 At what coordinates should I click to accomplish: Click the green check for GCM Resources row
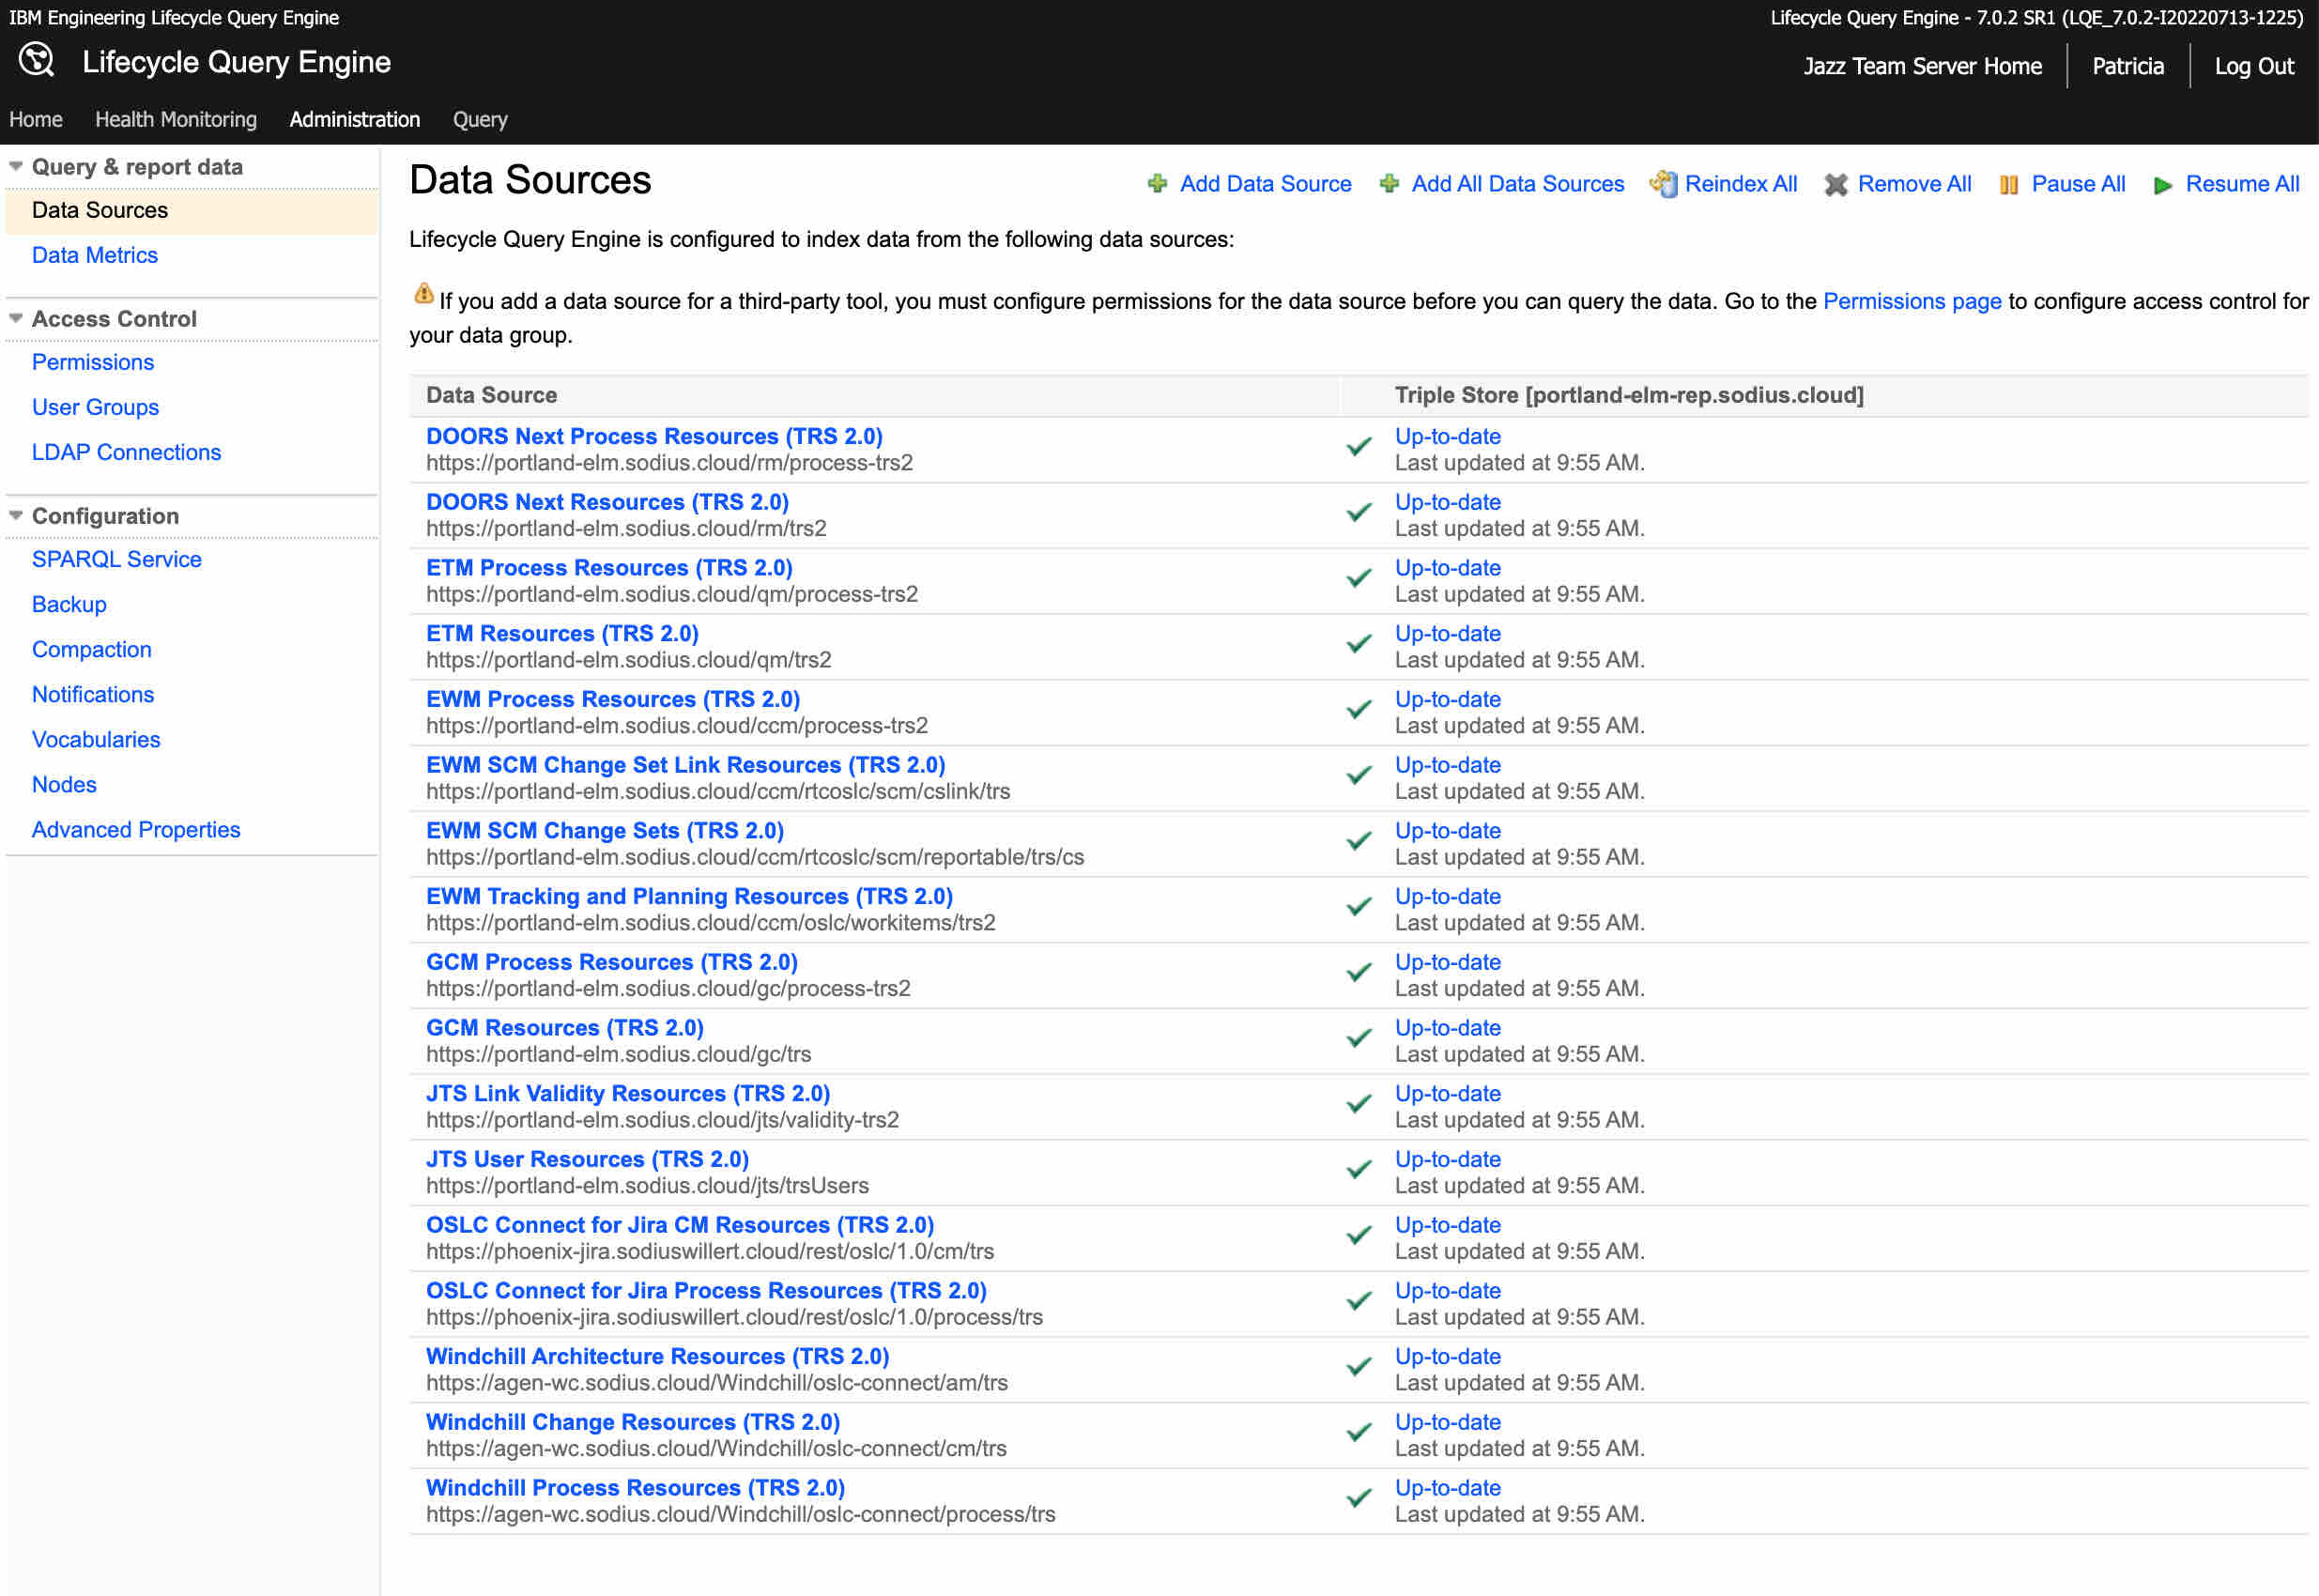tap(1358, 1039)
